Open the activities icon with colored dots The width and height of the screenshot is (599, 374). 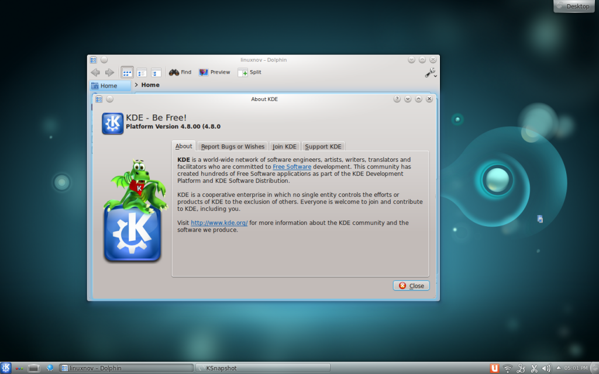point(19,368)
